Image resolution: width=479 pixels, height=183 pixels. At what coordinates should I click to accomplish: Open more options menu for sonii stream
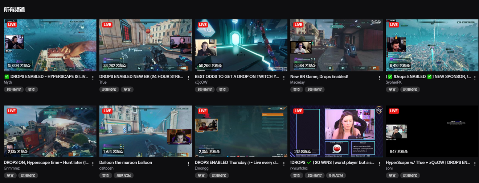[475, 163]
